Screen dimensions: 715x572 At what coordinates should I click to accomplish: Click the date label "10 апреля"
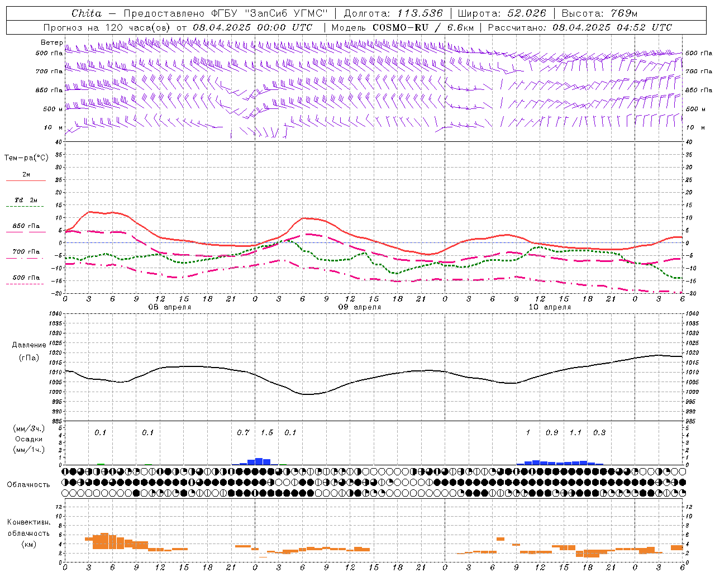[550, 307]
